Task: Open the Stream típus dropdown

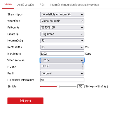Action: point(62,14)
